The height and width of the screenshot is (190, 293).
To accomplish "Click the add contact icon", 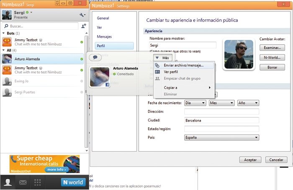I will tap(84, 26).
